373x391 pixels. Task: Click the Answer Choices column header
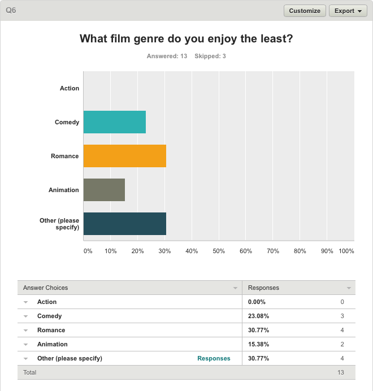coord(45,288)
